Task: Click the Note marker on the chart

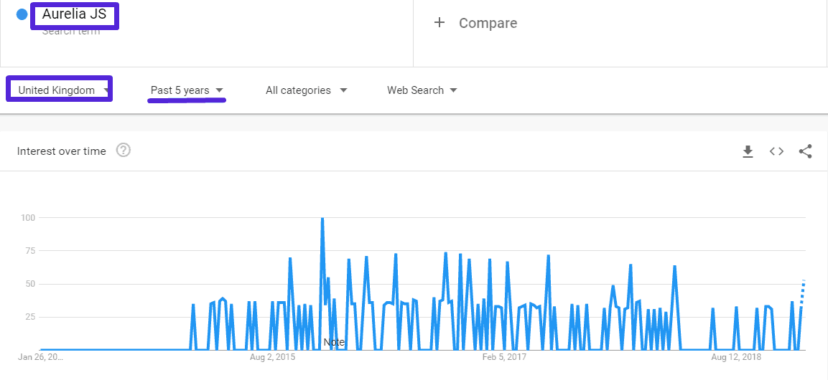Action: tap(334, 343)
